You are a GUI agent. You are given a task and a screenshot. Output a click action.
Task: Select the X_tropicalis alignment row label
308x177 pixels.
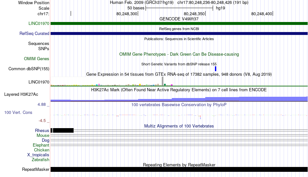tap(38, 155)
